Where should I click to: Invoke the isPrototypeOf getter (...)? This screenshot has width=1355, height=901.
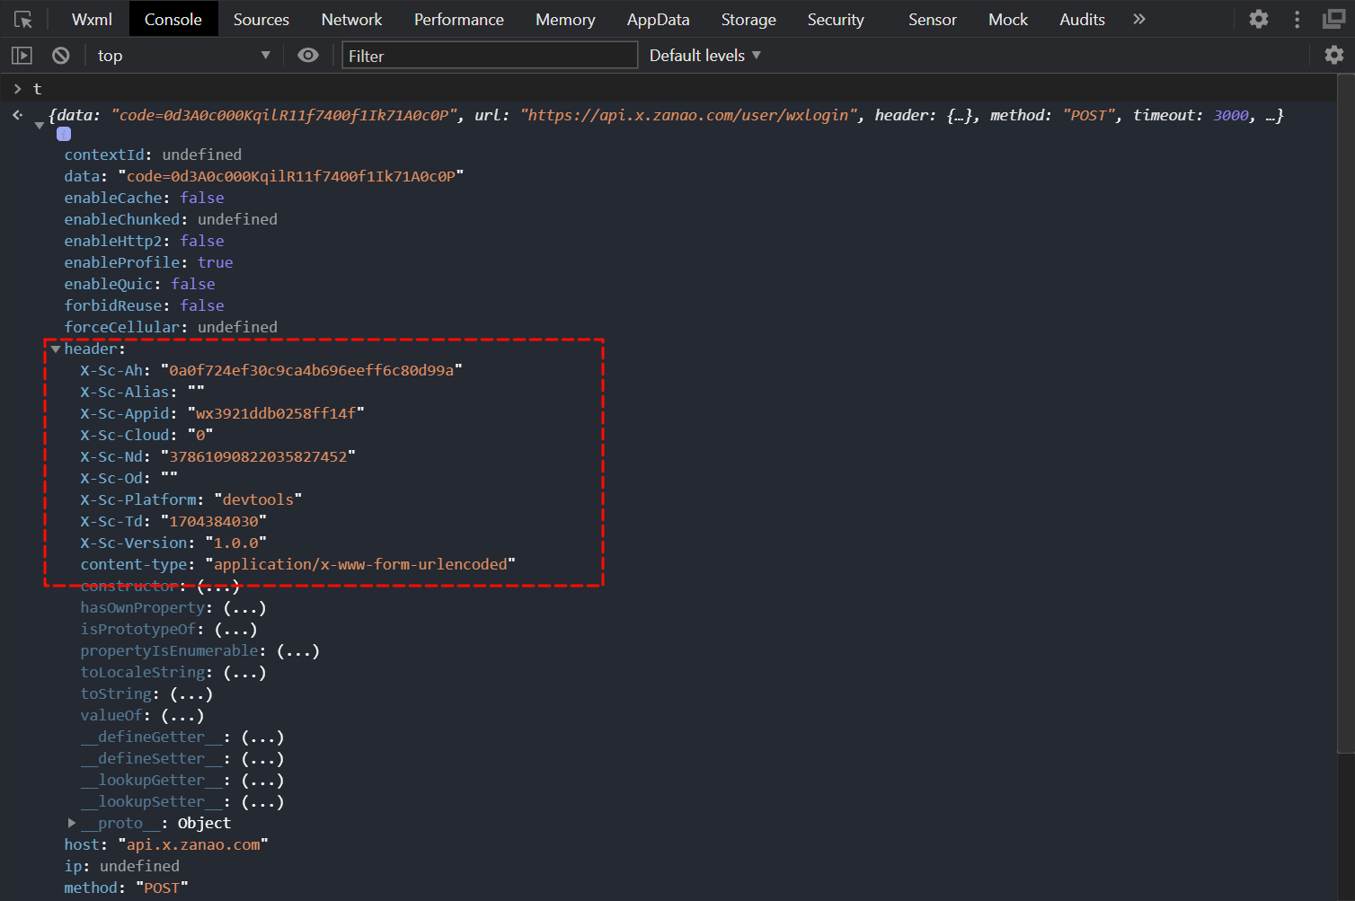235,629
